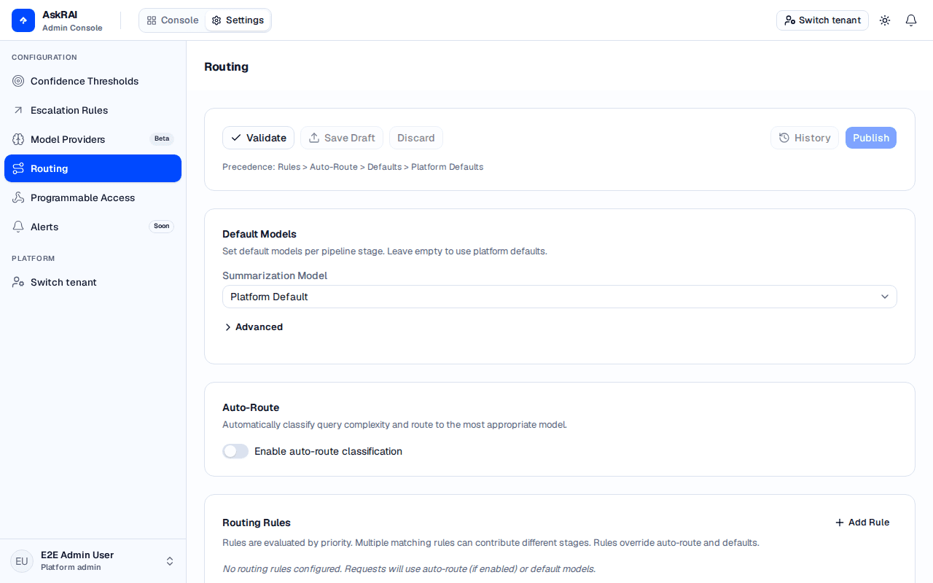Click the Routing page heading
Image resolution: width=933 pixels, height=583 pixels.
(226, 66)
